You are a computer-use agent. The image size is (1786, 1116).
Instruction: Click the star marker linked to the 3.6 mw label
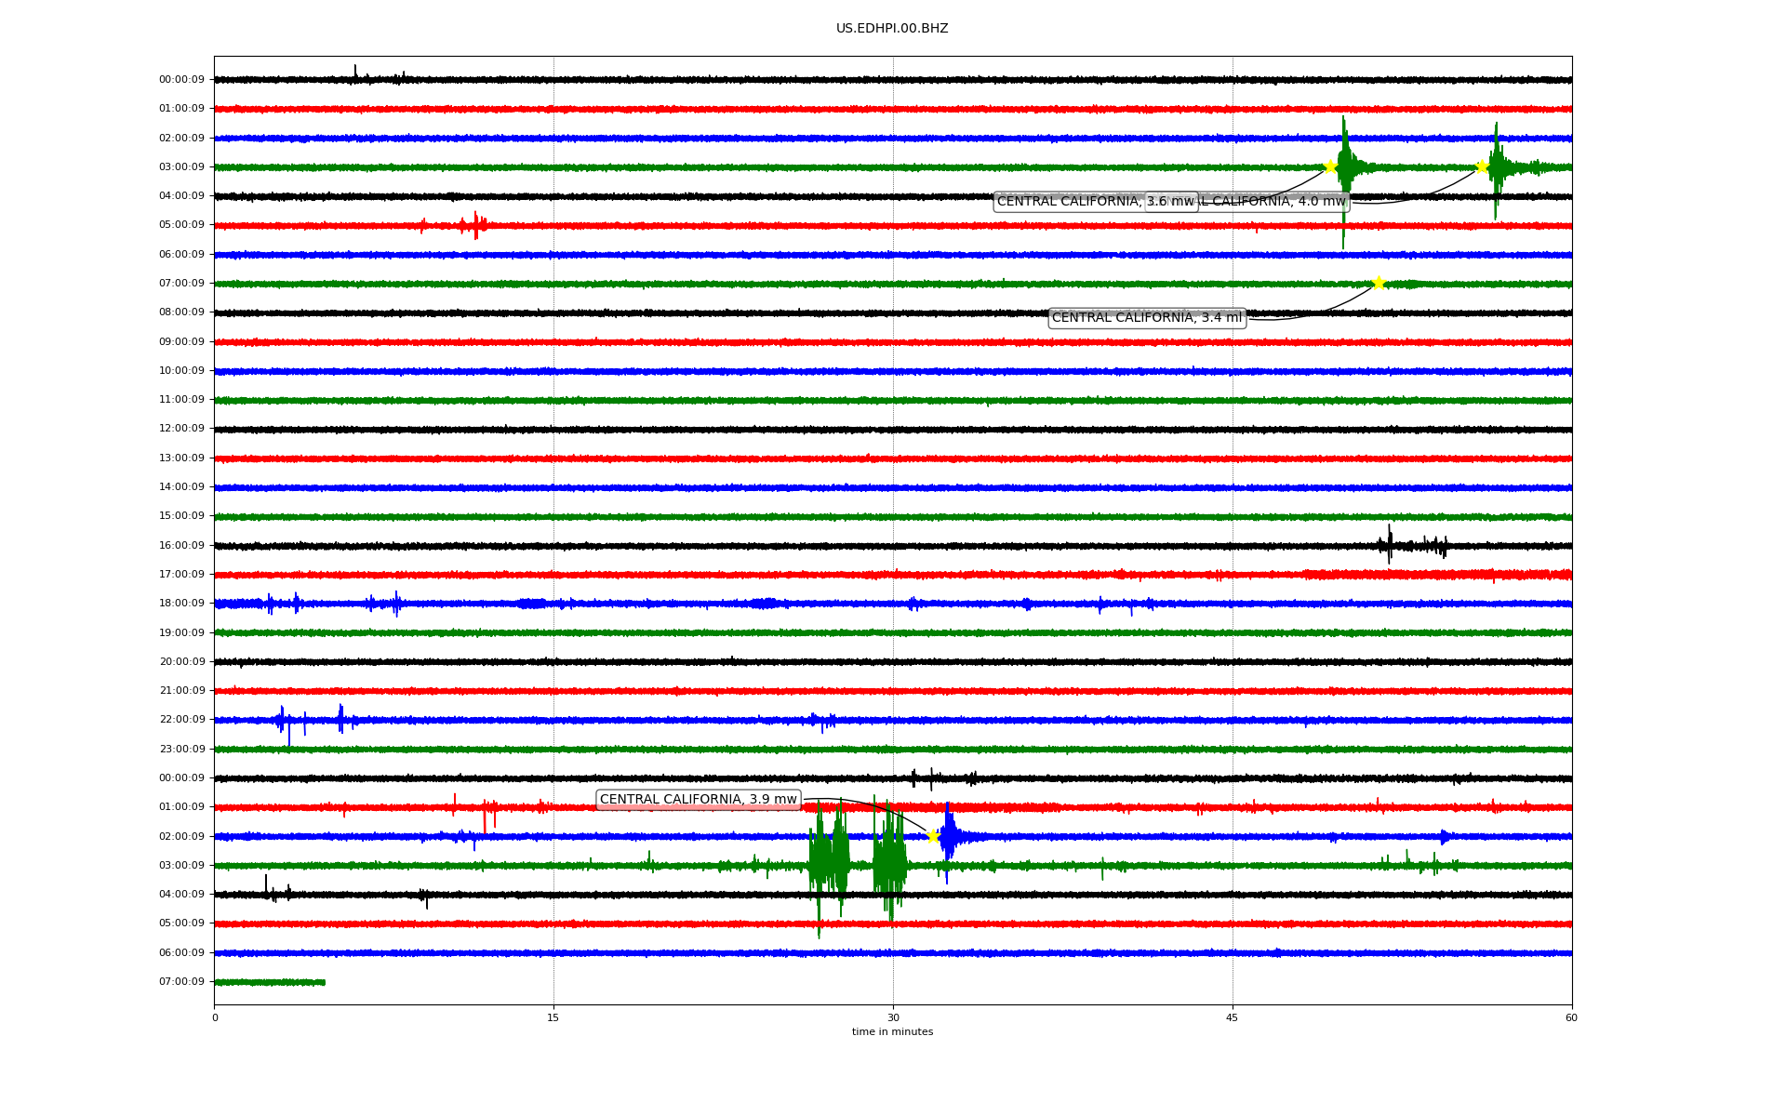coord(1330,167)
